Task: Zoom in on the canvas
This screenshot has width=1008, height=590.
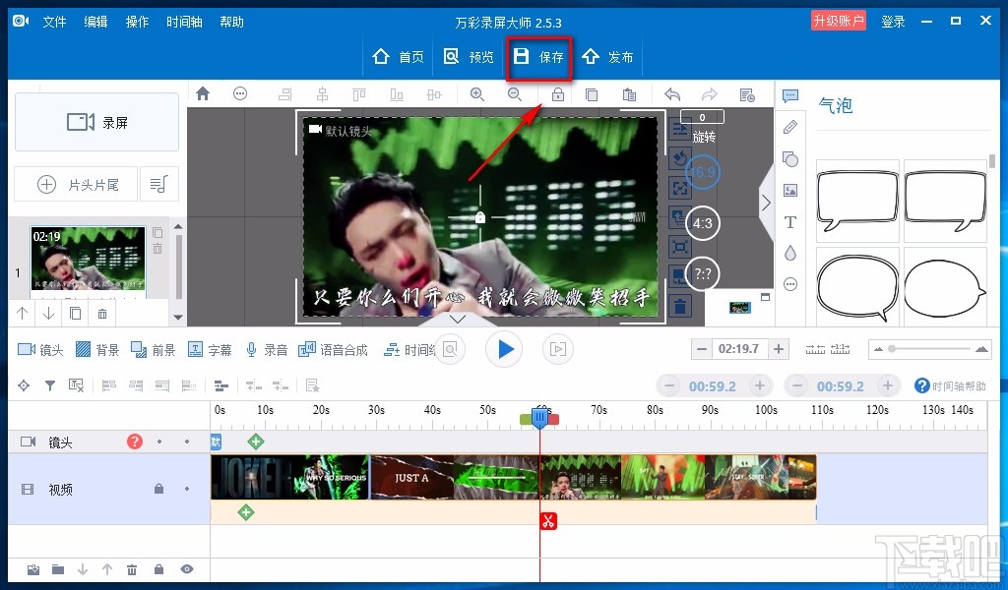Action: coord(477,94)
